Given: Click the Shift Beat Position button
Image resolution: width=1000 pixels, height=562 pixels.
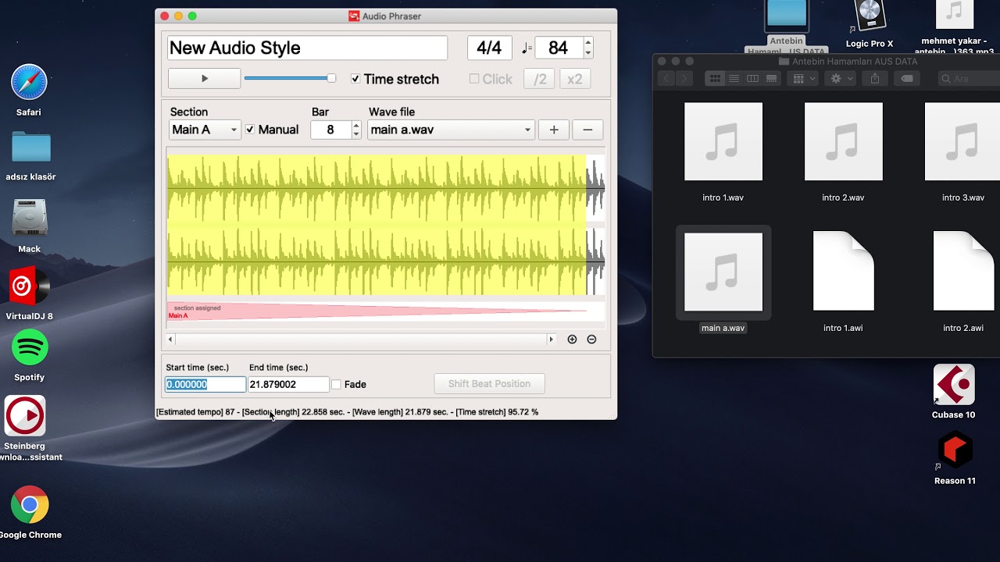Looking at the screenshot, I should click(489, 384).
